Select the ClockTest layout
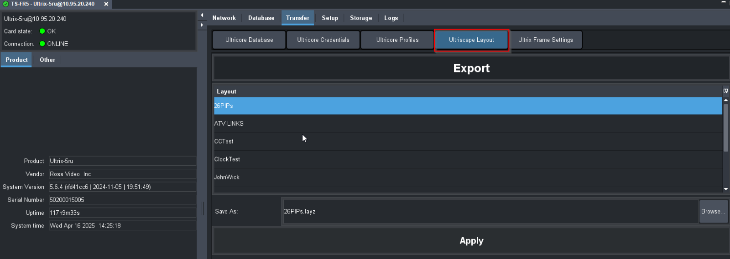The height and width of the screenshot is (259, 730). coord(468,159)
